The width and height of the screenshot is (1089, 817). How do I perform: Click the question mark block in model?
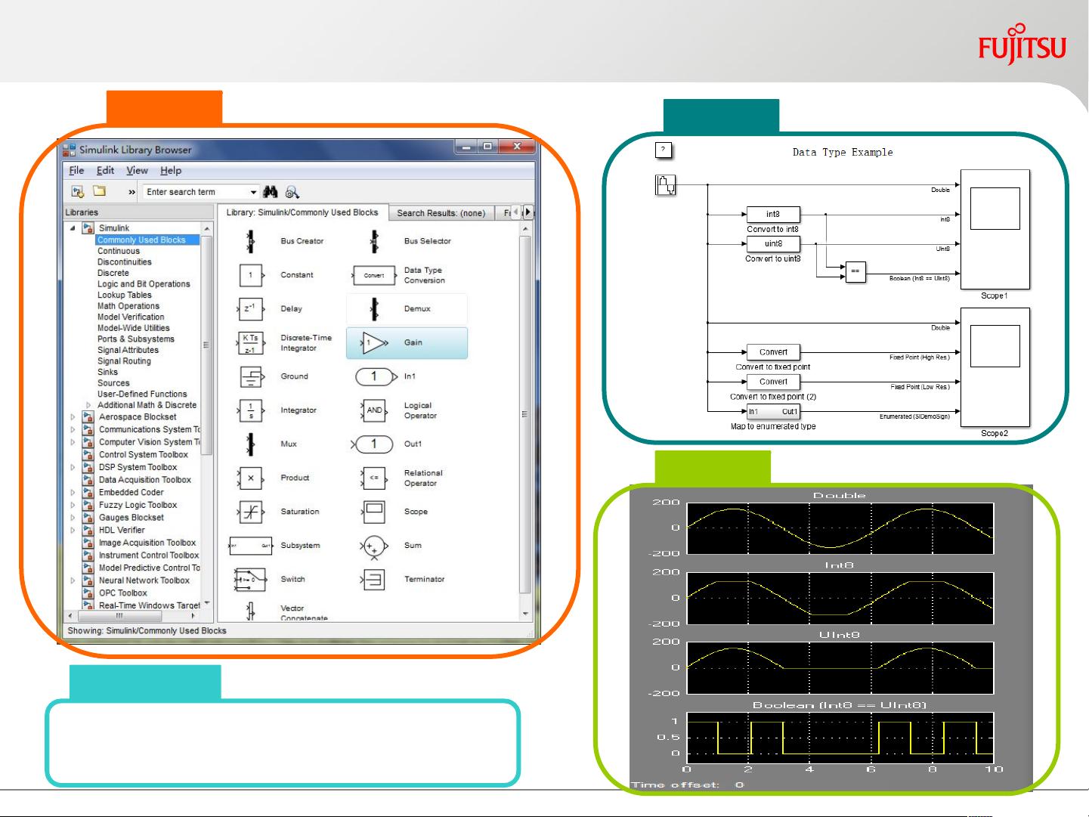coord(663,150)
